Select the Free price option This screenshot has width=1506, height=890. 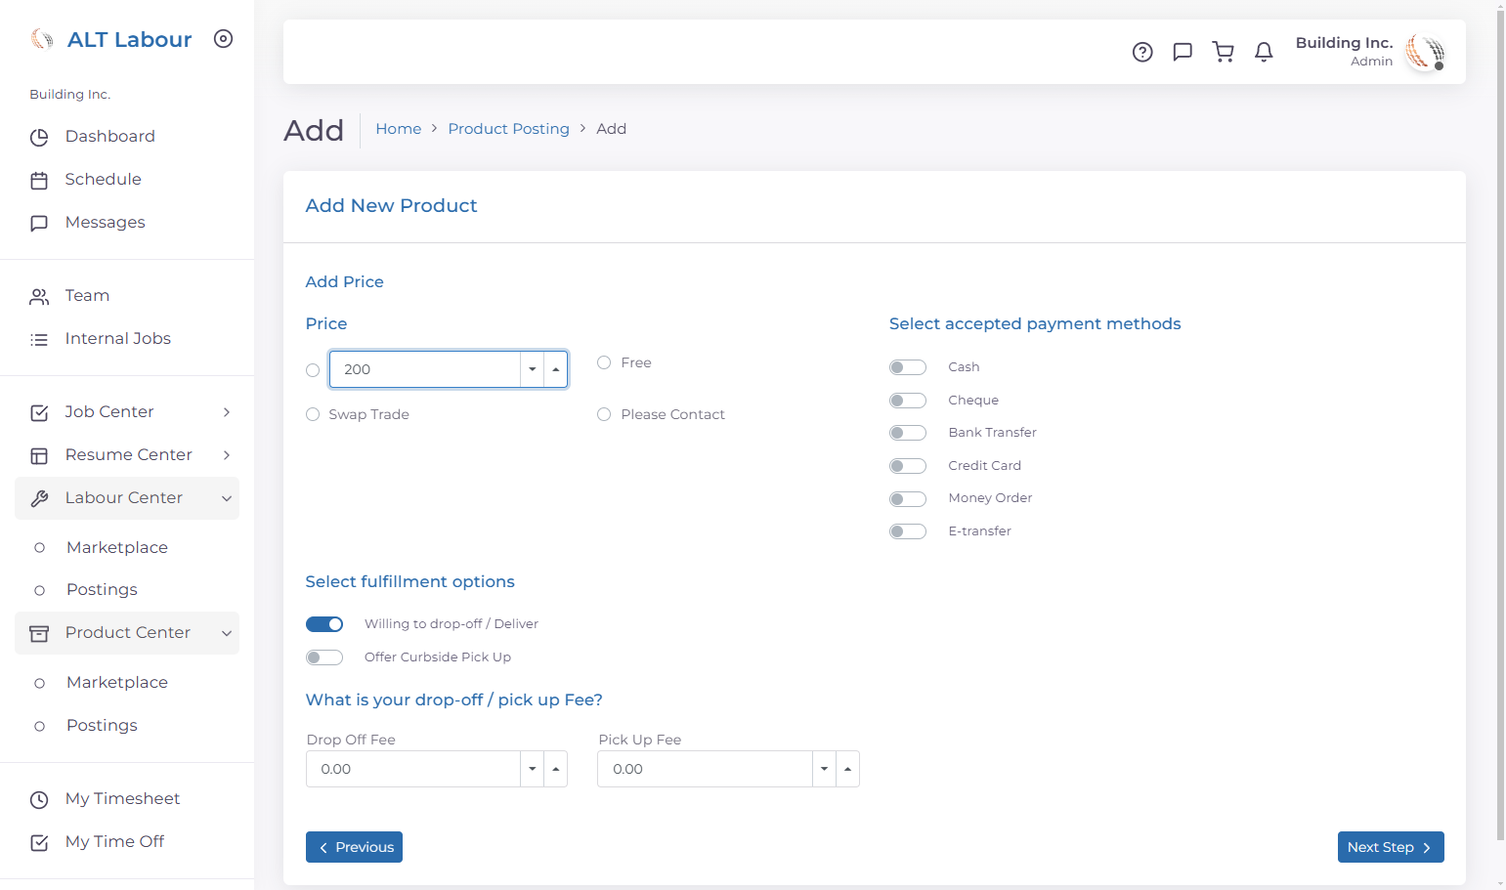point(604,362)
